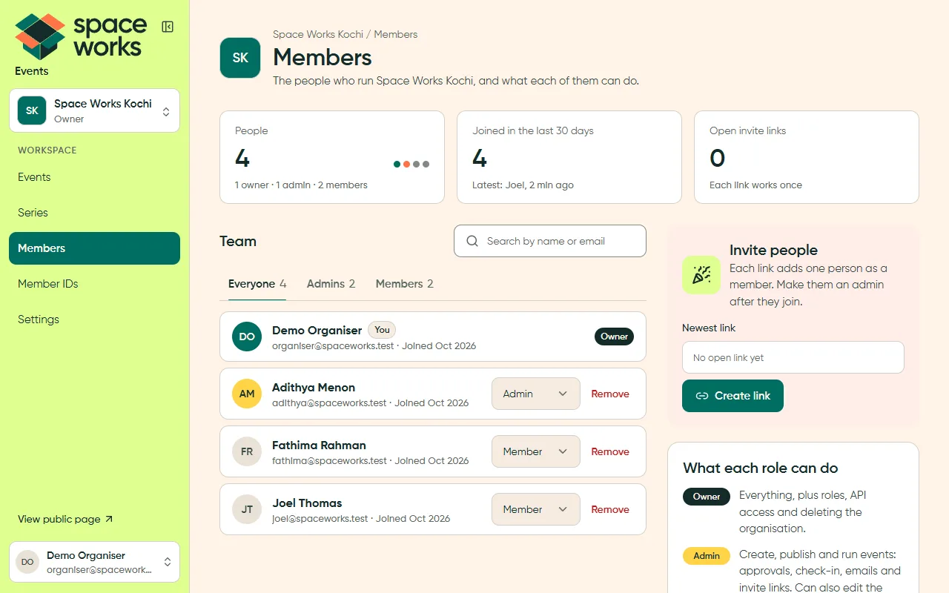Click the SK workspace avatar in the sidebar

[x=32, y=110]
